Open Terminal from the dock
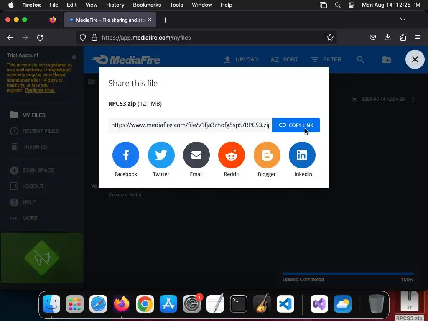Screen dimensions: 428x321 [239, 304]
